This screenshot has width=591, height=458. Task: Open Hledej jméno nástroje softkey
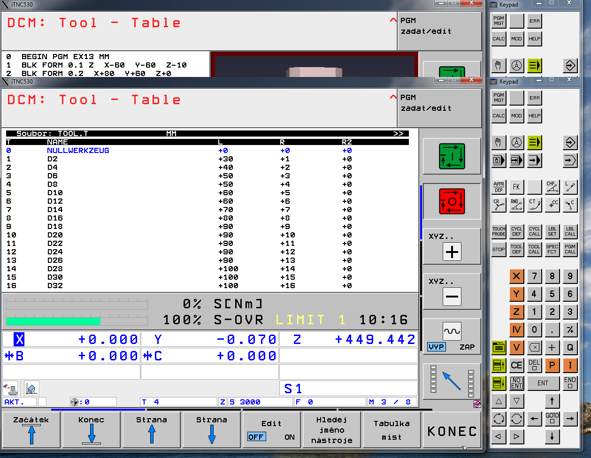click(331, 430)
